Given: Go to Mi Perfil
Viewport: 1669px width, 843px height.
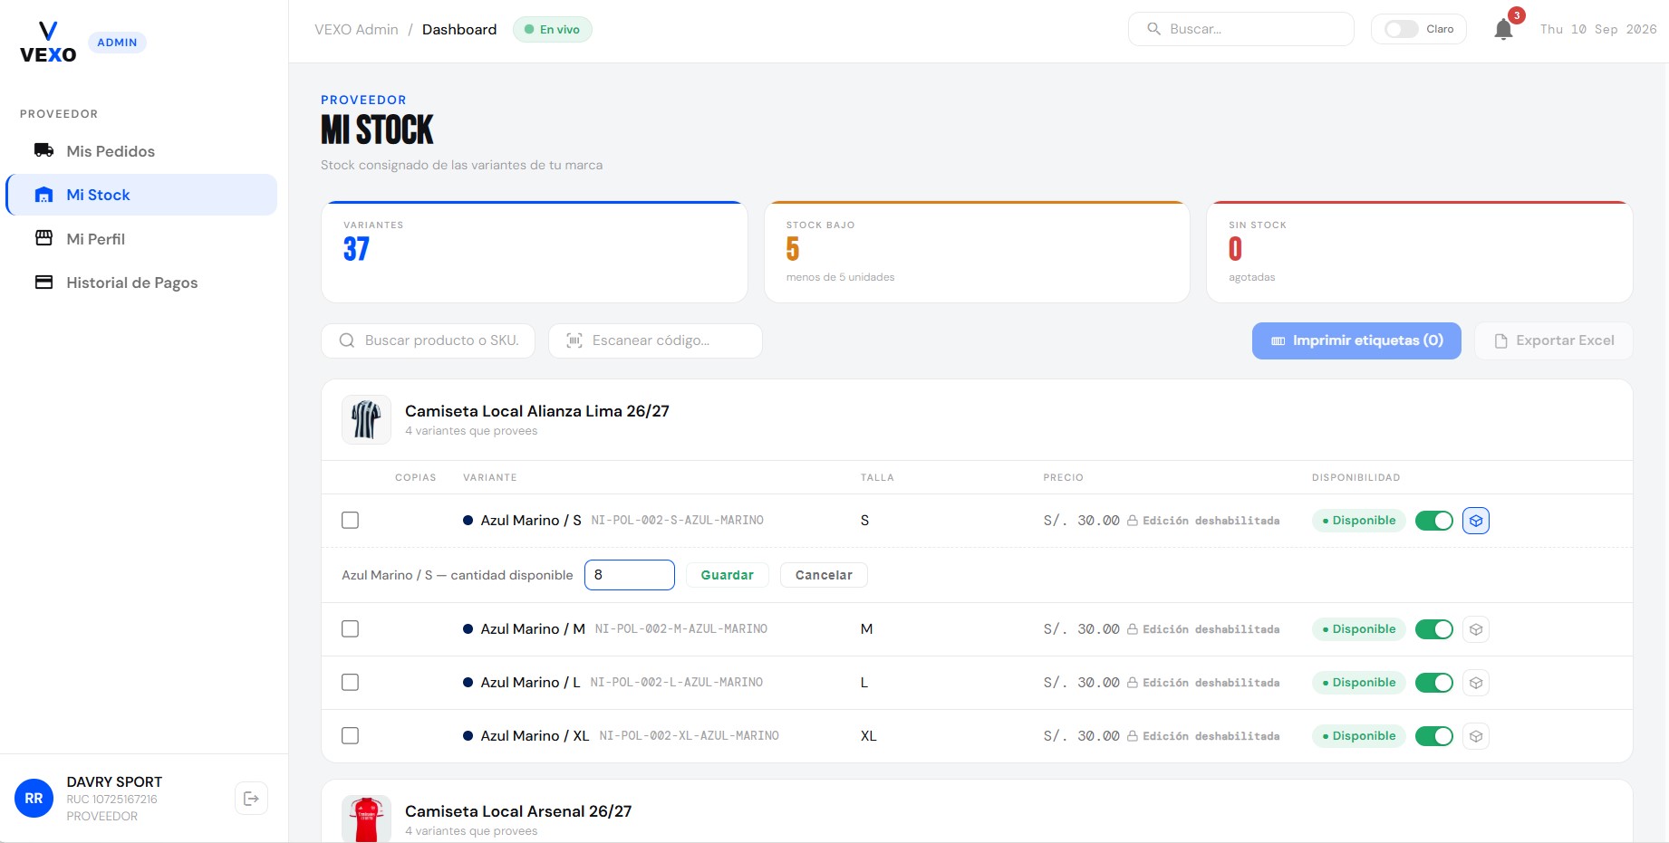Looking at the screenshot, I should tap(141, 239).
